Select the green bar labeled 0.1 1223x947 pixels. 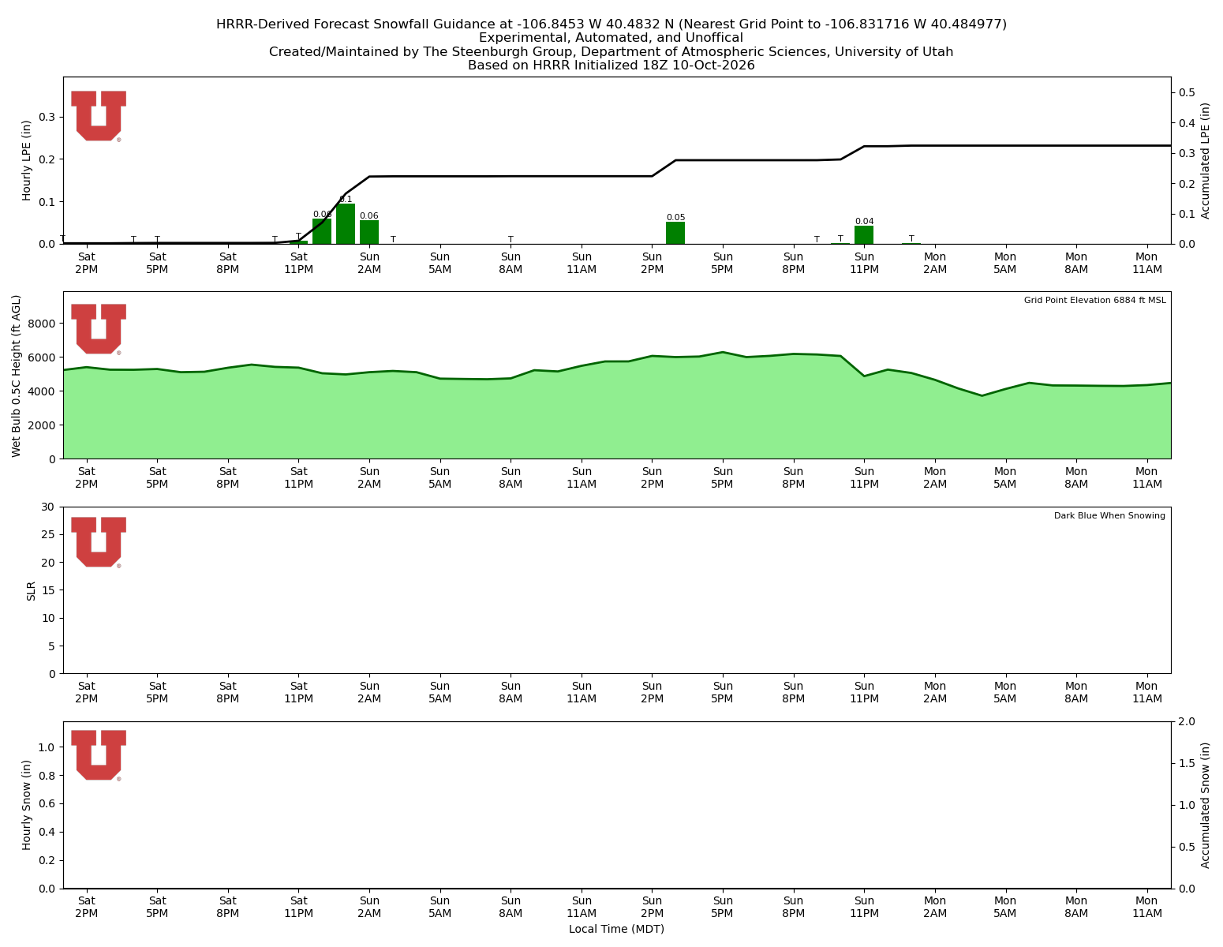pos(346,224)
